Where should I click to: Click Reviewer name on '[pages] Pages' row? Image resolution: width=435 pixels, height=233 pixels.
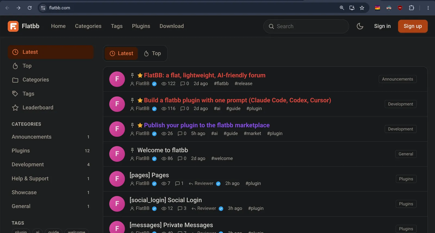tap(204, 183)
